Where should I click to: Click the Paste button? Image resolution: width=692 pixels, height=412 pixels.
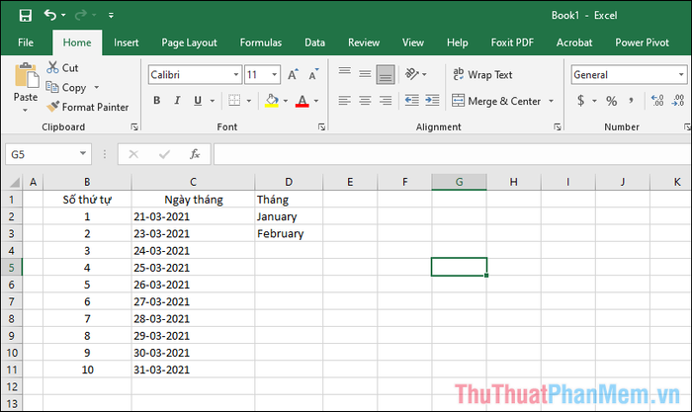[26, 83]
